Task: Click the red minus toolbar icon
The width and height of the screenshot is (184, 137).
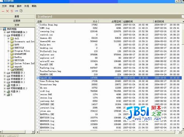Action: [x=3, y=11]
